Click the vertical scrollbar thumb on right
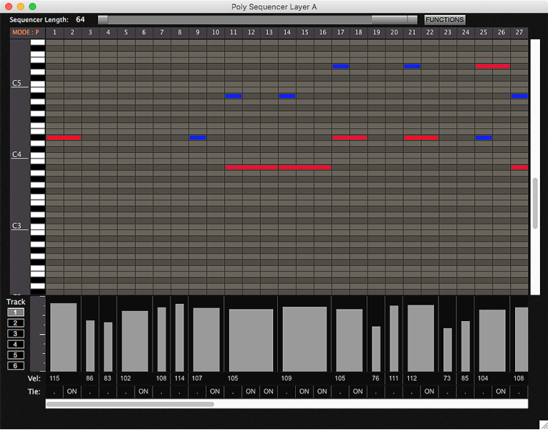 tap(535, 204)
